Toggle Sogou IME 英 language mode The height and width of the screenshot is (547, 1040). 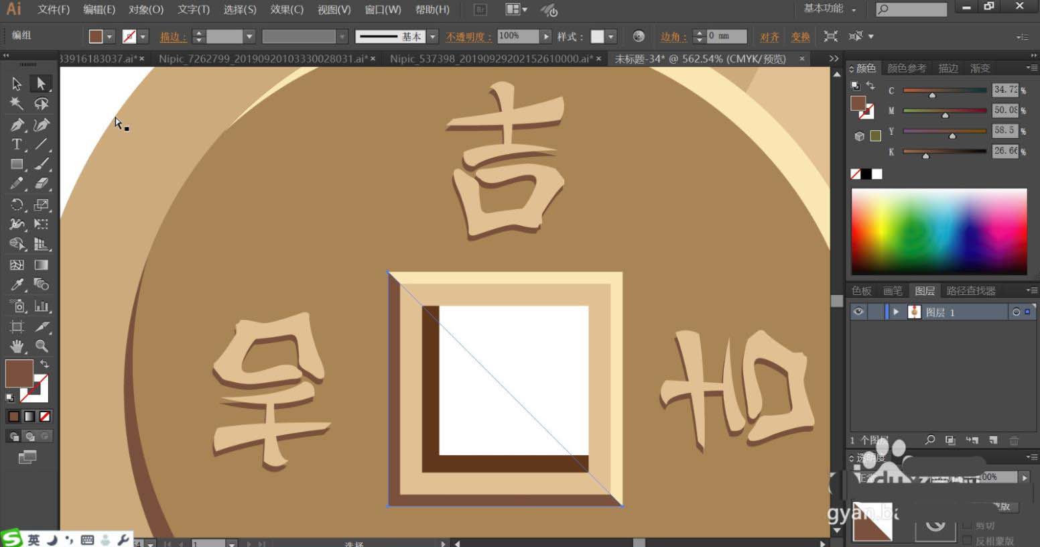tap(34, 540)
